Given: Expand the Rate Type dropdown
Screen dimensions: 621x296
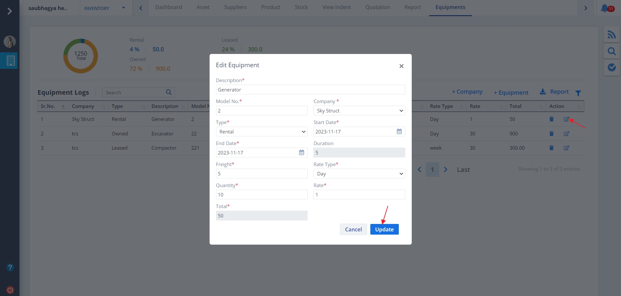Looking at the screenshot, I should point(359,174).
